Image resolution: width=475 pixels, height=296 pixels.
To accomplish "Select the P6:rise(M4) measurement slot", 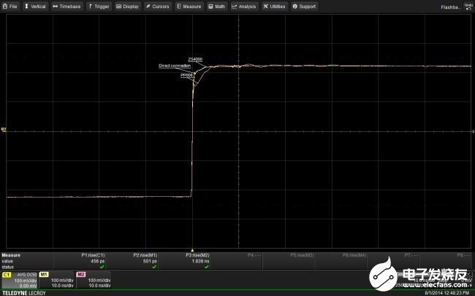I will [x=341, y=261].
